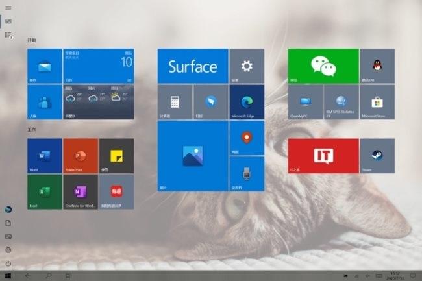Open the taskbar clock and date
This screenshot has height=281, width=422.
click(x=395, y=276)
